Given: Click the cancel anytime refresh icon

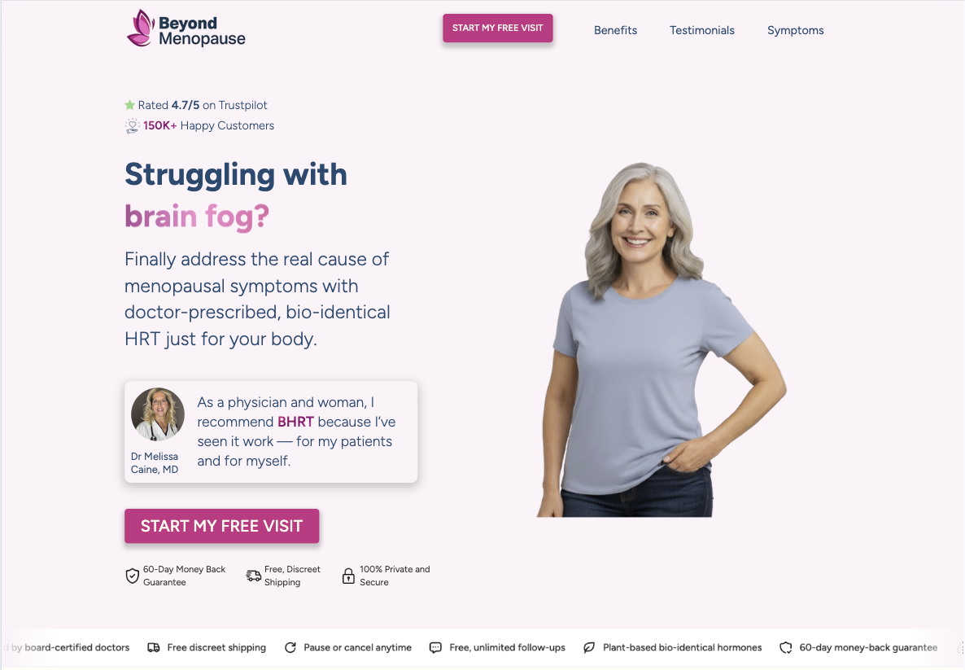Looking at the screenshot, I should click(x=290, y=648).
